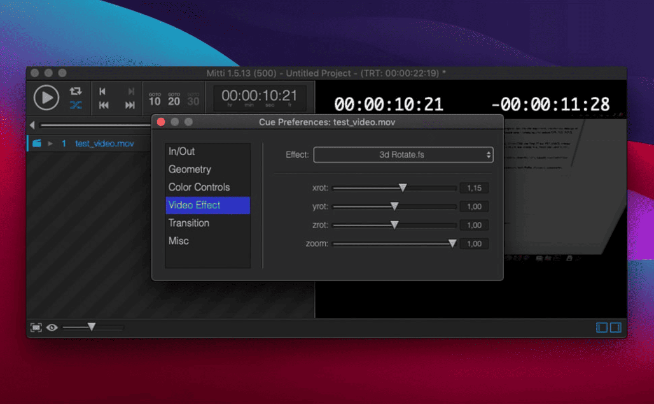Image resolution: width=654 pixels, height=404 pixels.
Task: Jump to the start of the current cue
Action: click(103, 91)
